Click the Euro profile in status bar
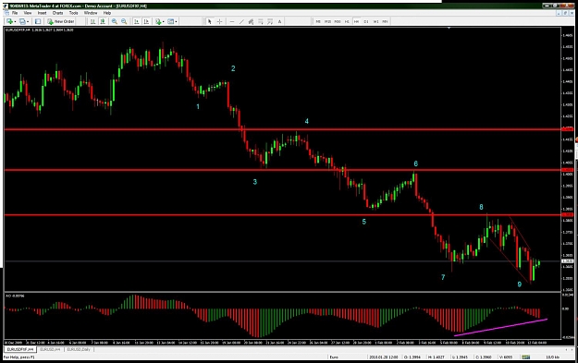Image resolution: width=578 pixels, height=363 pixels. tap(334, 357)
